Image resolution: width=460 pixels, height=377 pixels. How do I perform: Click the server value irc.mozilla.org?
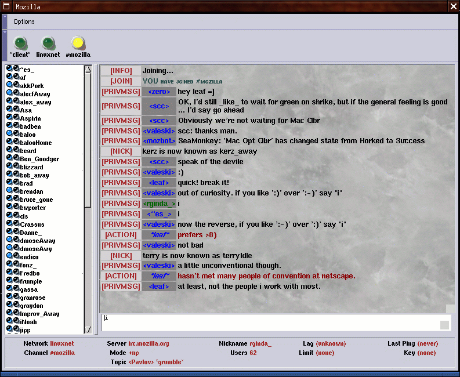(x=148, y=343)
